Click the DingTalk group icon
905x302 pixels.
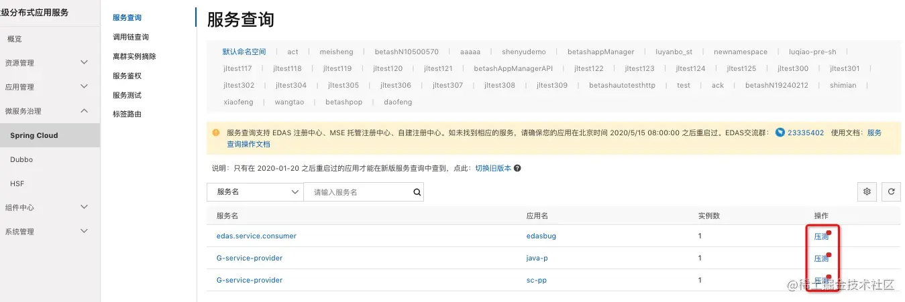pyautogui.click(x=780, y=133)
